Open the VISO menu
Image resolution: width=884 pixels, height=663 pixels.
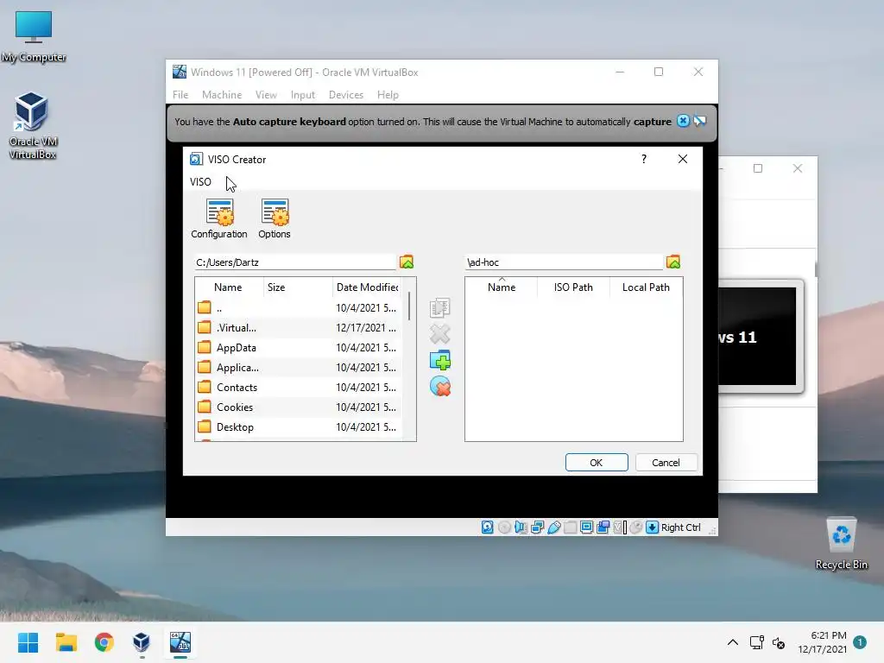[x=200, y=182]
